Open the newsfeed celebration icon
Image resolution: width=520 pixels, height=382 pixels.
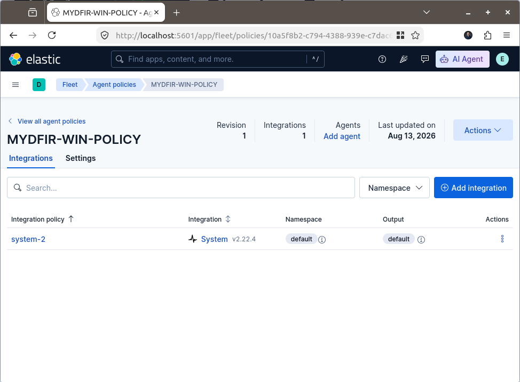(403, 59)
